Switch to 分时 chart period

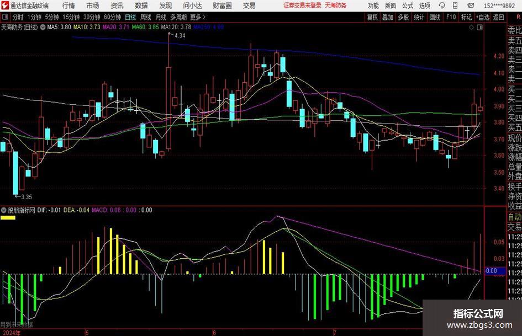pos(18,17)
